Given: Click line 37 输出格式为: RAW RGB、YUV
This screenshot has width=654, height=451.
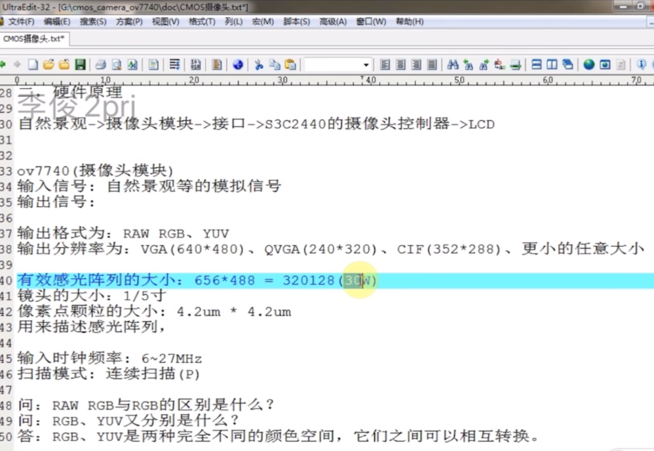Looking at the screenshot, I should coord(123,233).
